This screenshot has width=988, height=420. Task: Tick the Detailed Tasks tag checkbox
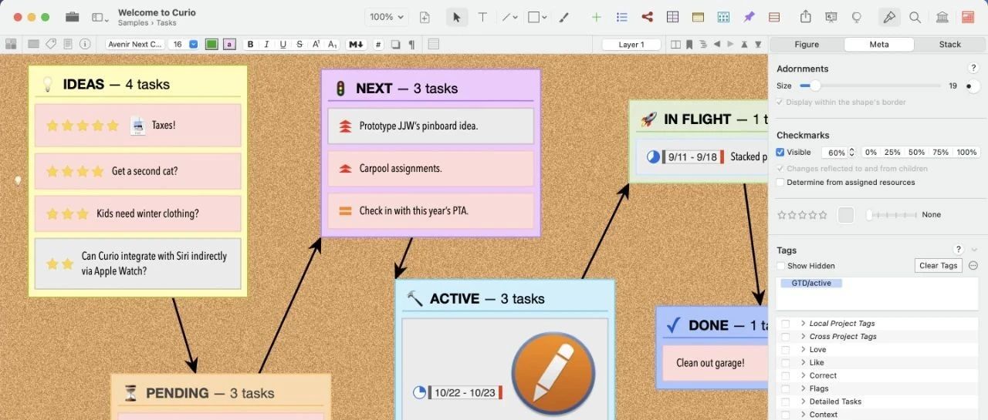[785, 402]
